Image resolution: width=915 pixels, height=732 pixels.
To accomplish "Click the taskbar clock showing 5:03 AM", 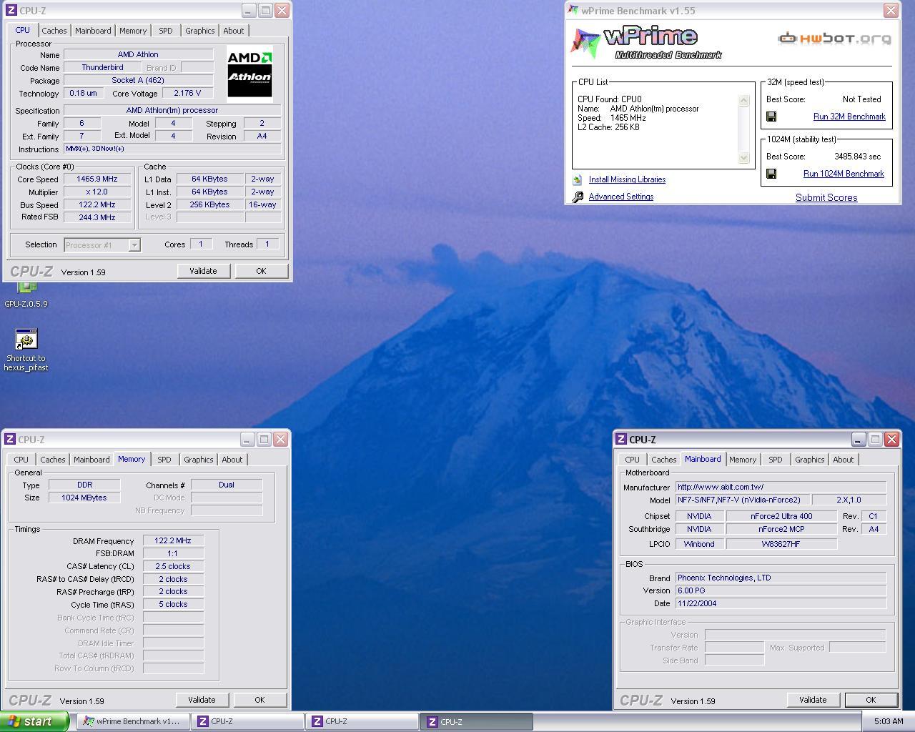I will click(889, 721).
